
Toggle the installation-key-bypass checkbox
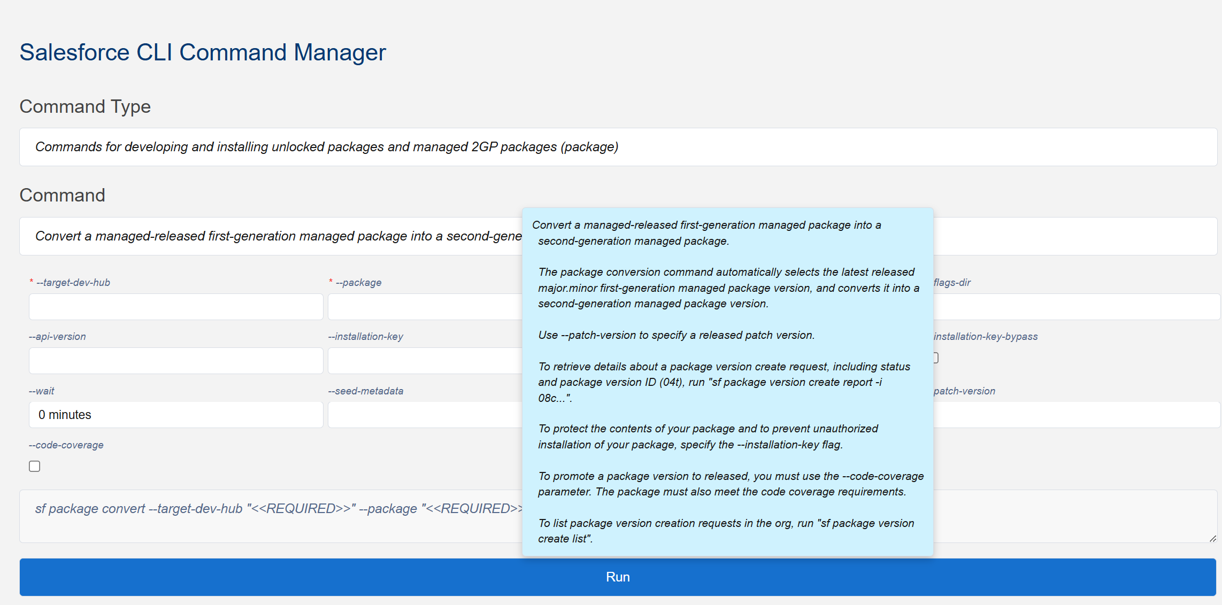936,358
